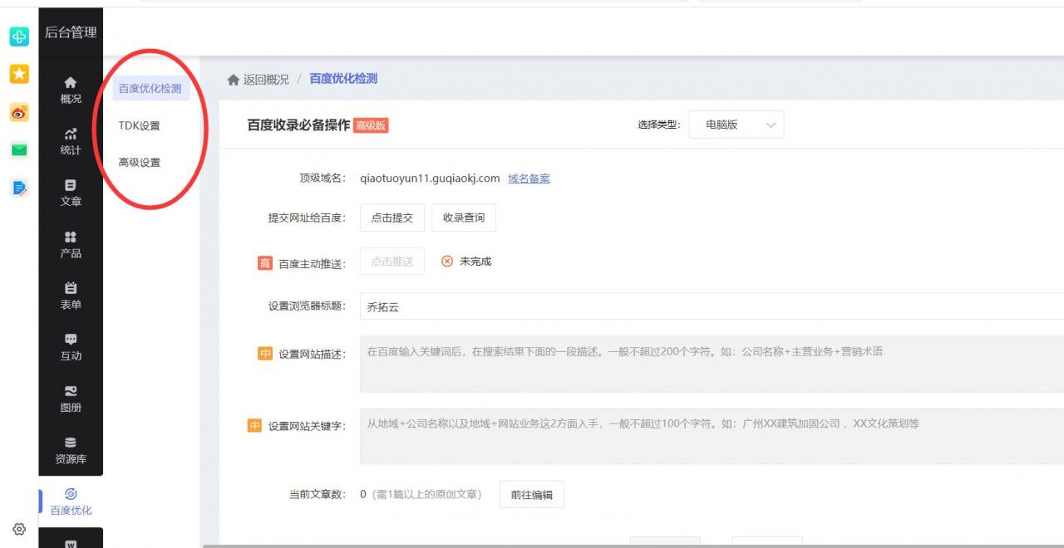This screenshot has height=548, width=1064.
Task: Open the 域名备案 domain filing link
Action: coord(530,179)
